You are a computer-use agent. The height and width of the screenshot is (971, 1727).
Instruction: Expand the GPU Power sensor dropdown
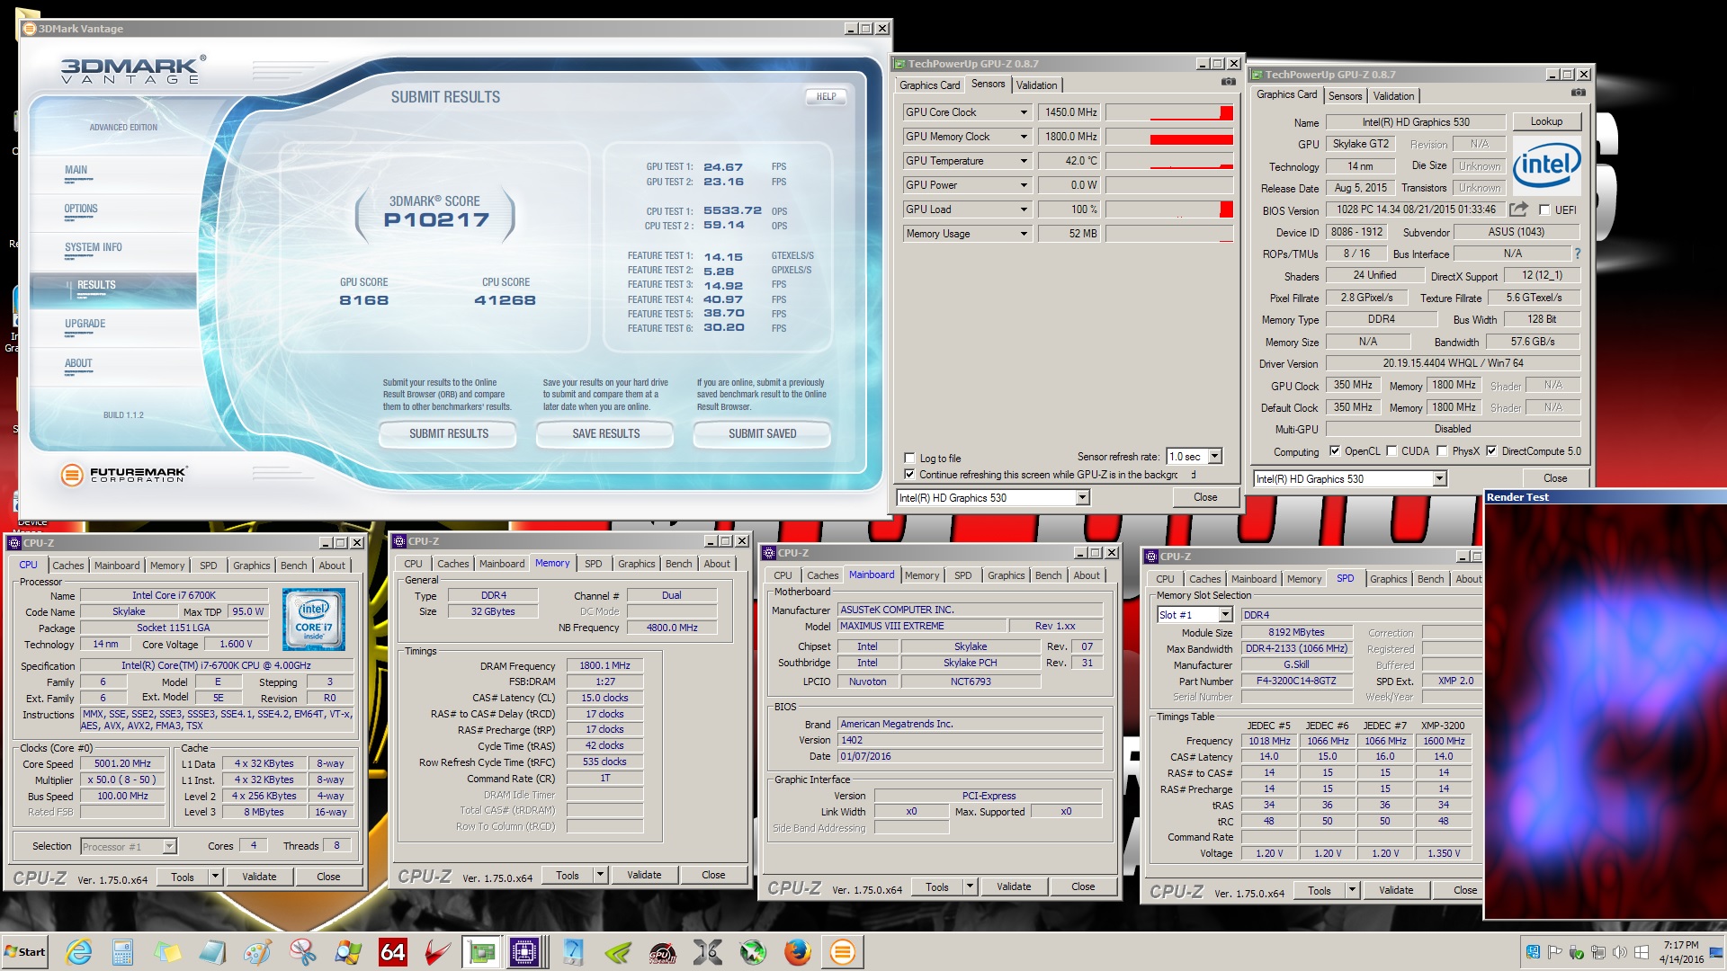(1024, 185)
